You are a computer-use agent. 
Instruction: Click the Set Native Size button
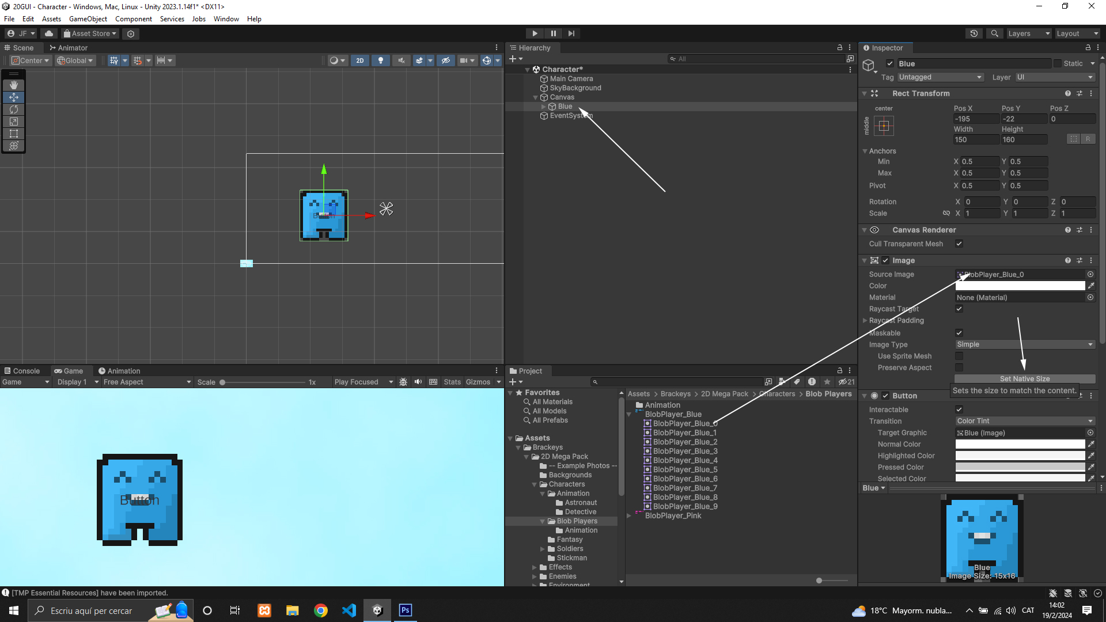pyautogui.click(x=1024, y=378)
